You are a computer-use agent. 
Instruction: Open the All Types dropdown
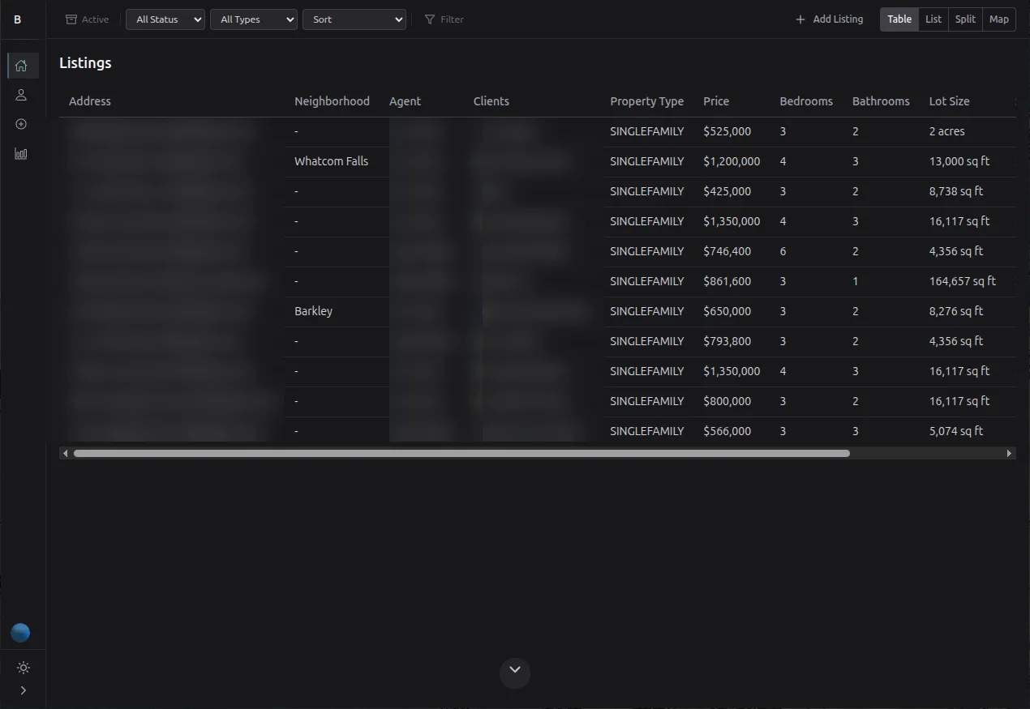click(253, 19)
